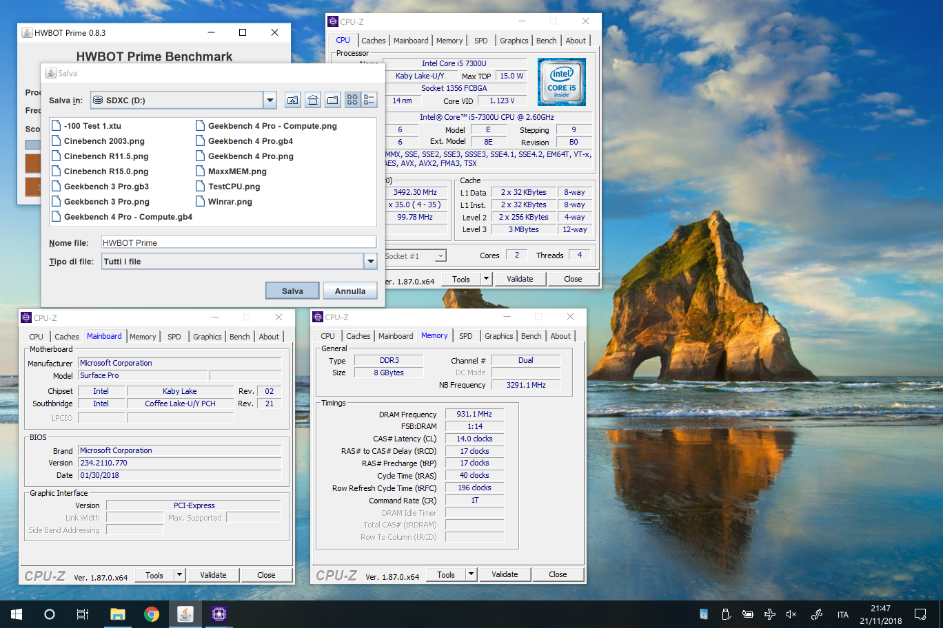
Task: Open the Windows Start menu
Action: pos(17,614)
